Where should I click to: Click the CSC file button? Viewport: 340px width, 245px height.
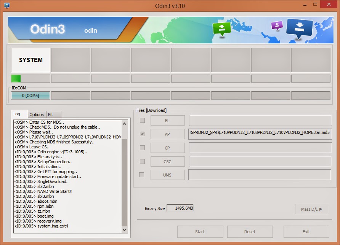pos(168,162)
